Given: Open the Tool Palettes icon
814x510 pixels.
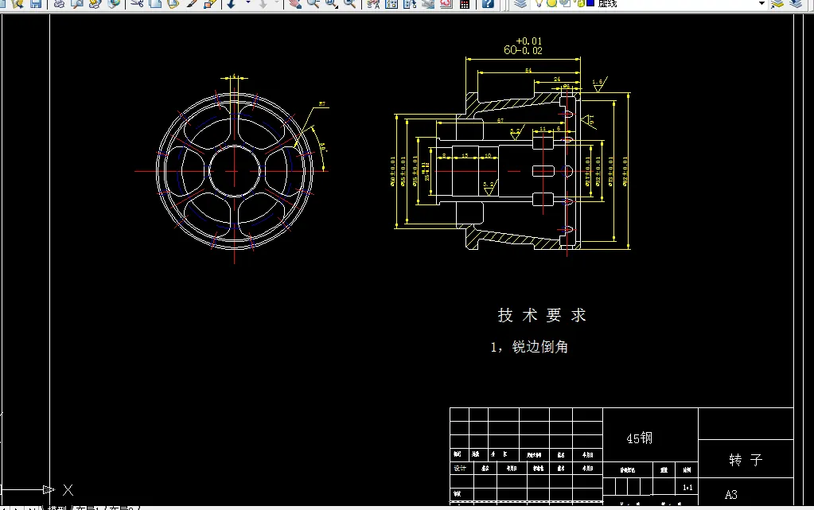Looking at the screenshot, I should point(410,4).
